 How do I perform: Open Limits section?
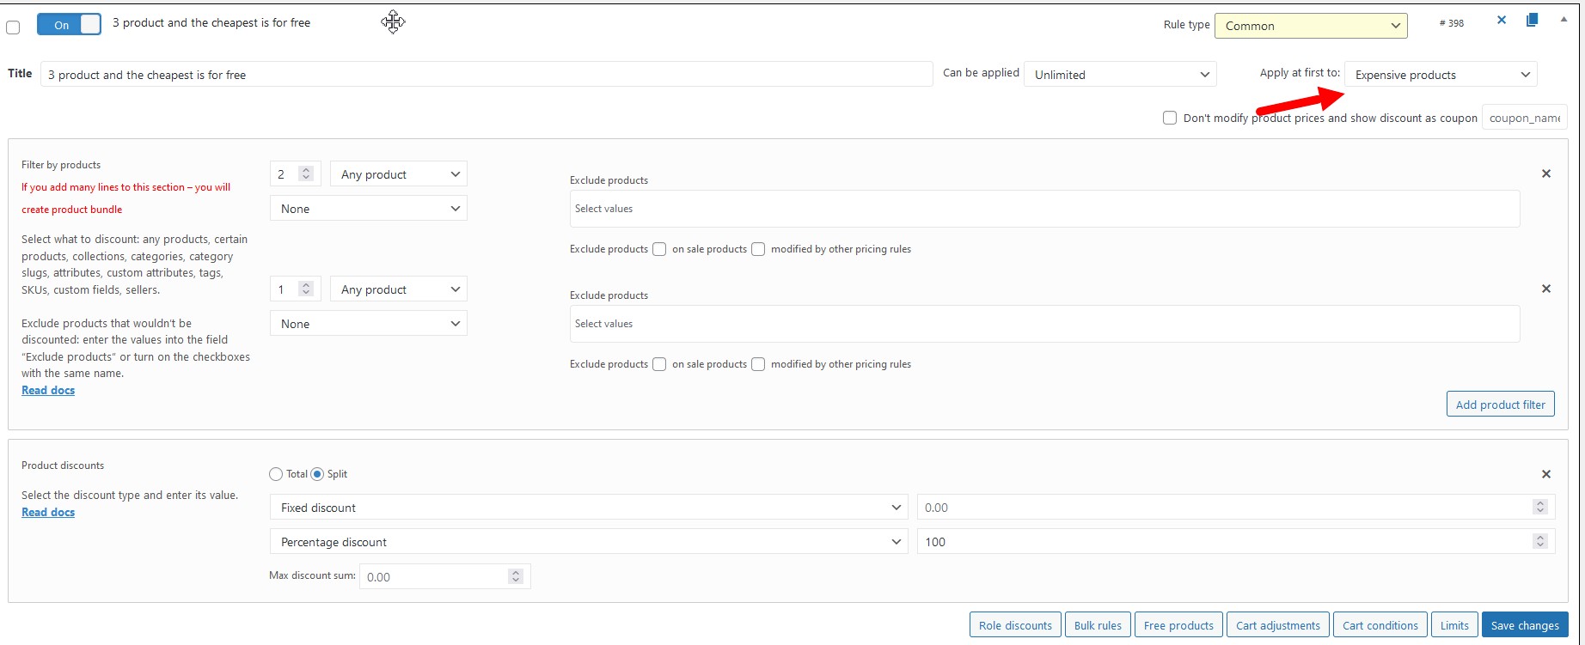click(1455, 625)
